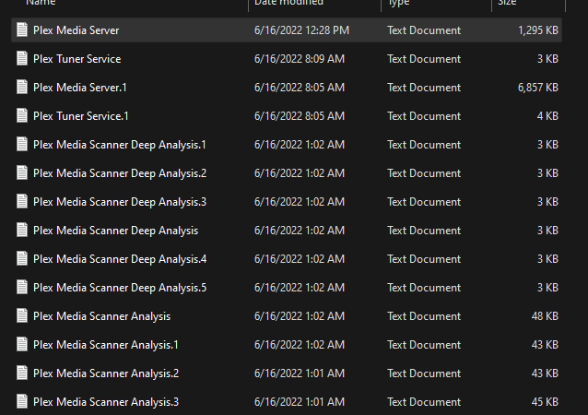This screenshot has height=415, width=588.
Task: Click icon of Plex Media Scanner Deep Analysis.5
Action: coord(22,288)
